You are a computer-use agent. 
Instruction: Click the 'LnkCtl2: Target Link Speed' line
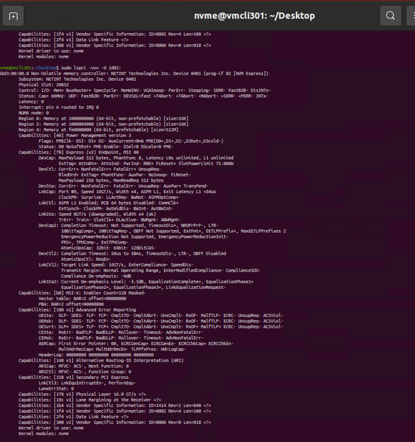(116, 265)
